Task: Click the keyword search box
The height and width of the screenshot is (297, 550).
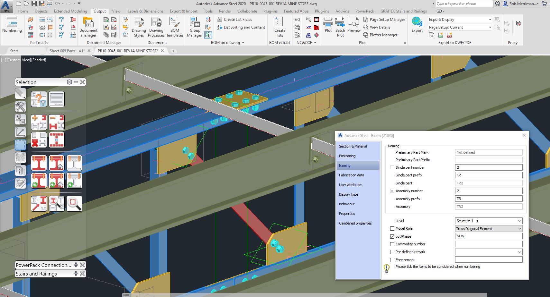Action: (464, 4)
